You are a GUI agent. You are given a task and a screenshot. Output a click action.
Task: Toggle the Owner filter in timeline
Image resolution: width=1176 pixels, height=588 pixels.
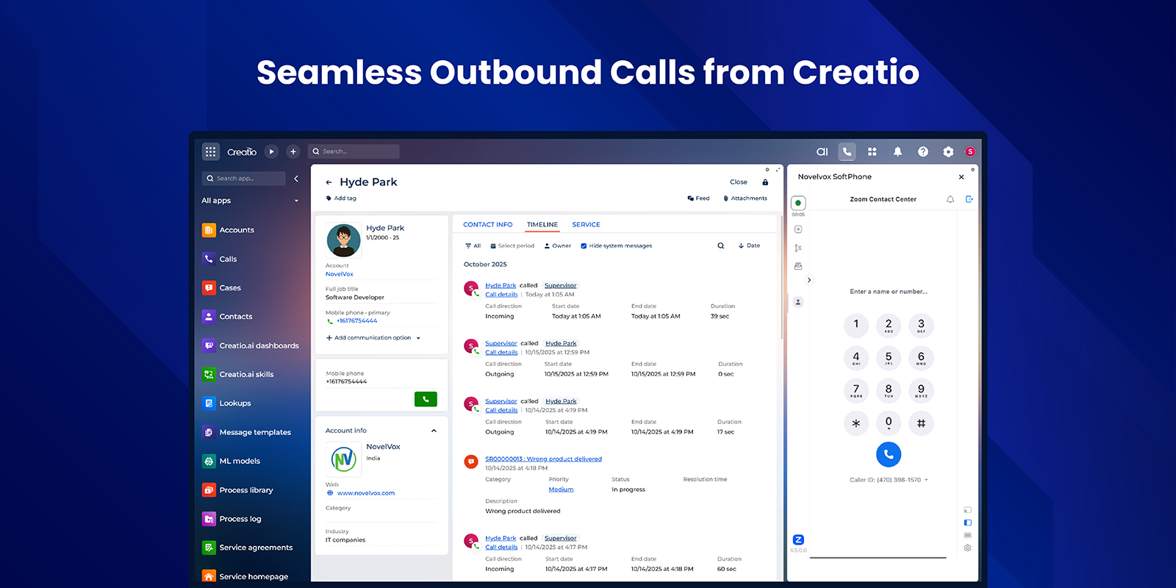tap(557, 246)
